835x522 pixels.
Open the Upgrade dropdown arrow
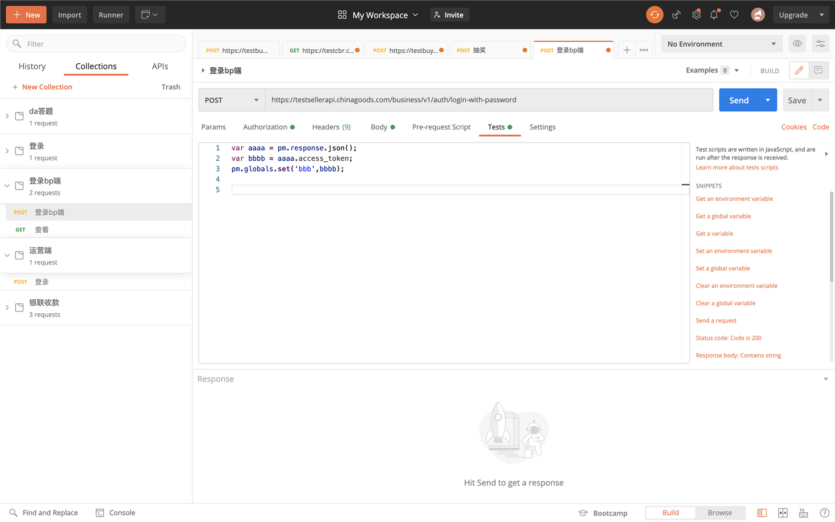(822, 15)
